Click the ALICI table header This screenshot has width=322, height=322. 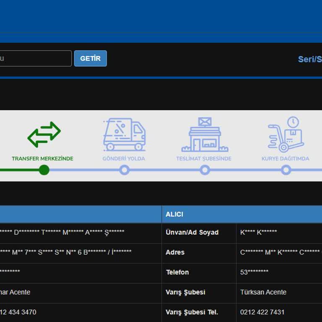click(174, 214)
